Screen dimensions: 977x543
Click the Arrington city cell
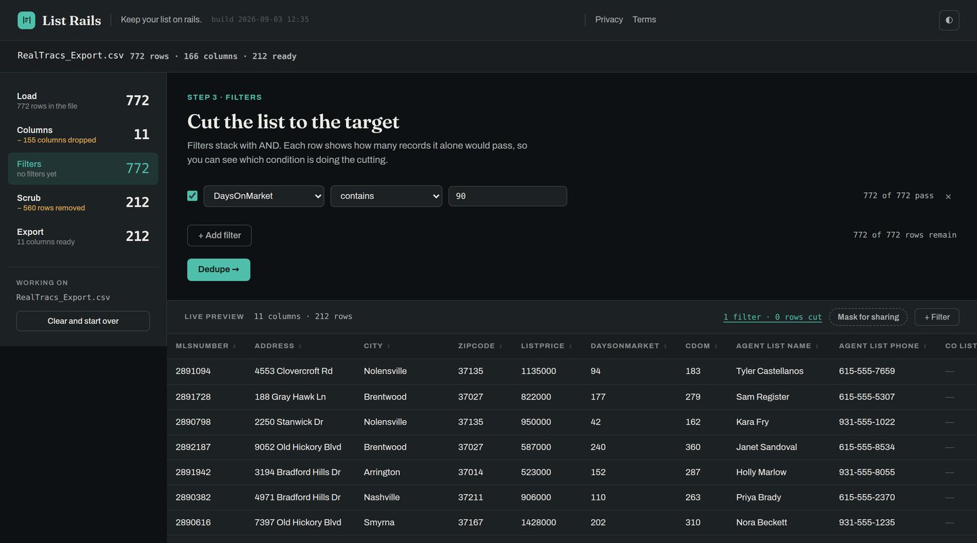382,472
